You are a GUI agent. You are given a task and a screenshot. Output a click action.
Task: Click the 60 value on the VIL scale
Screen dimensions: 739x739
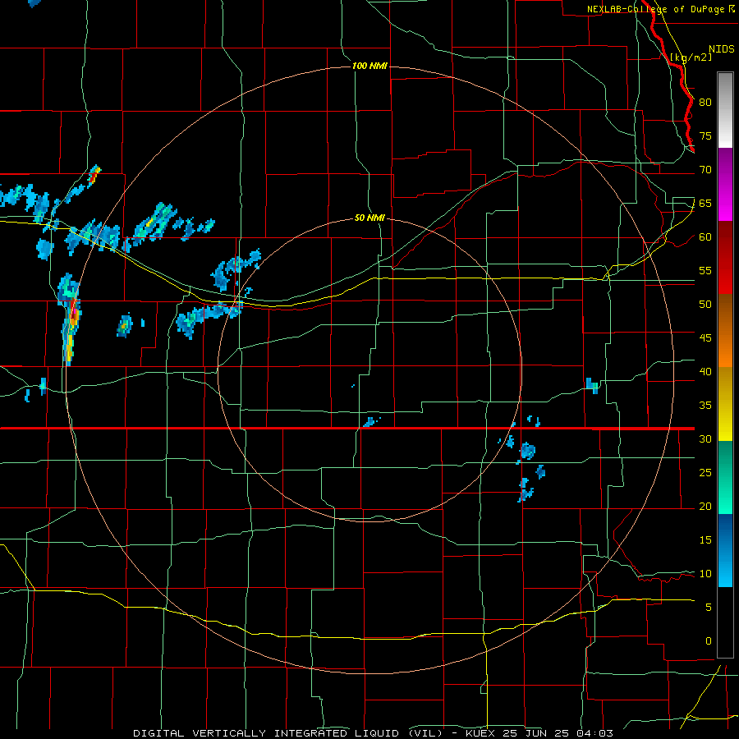tap(705, 237)
